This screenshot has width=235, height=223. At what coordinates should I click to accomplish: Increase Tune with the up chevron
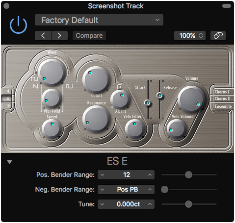tap(150, 204)
